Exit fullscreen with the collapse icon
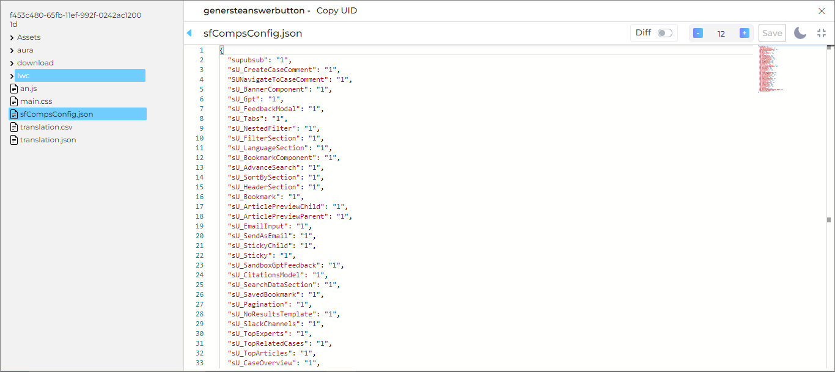The height and width of the screenshot is (372, 835). (x=822, y=33)
